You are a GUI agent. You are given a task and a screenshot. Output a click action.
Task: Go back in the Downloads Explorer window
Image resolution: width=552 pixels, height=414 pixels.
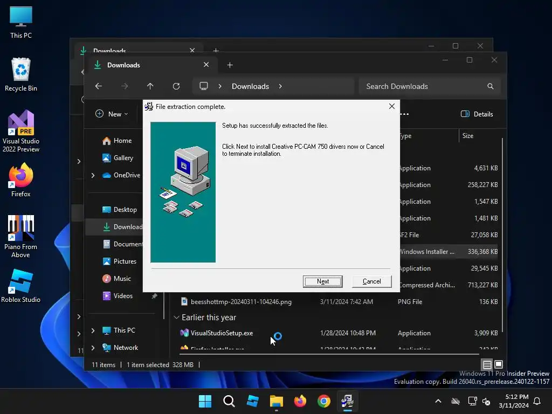coord(99,86)
